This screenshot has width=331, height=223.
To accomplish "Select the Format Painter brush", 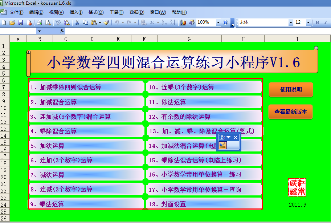I will (106, 23).
